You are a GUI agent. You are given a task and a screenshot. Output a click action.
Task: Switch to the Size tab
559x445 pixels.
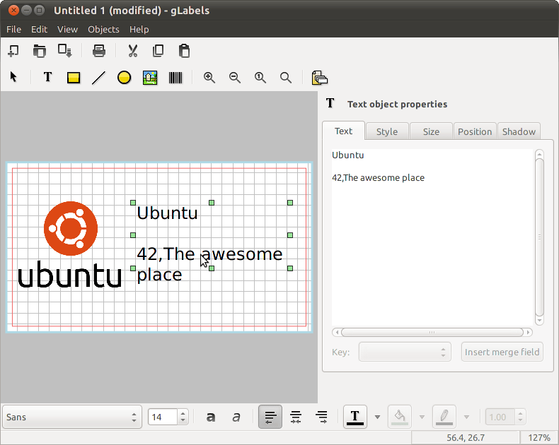(x=431, y=131)
